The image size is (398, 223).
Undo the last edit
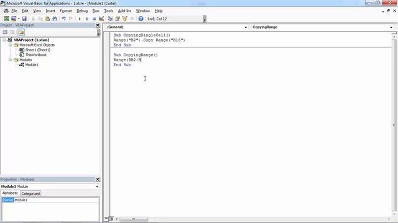tap(63, 19)
